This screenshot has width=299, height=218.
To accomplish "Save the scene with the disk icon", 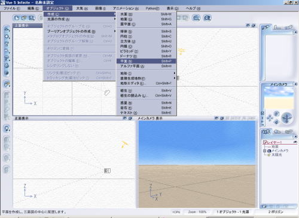I will point(31,18).
